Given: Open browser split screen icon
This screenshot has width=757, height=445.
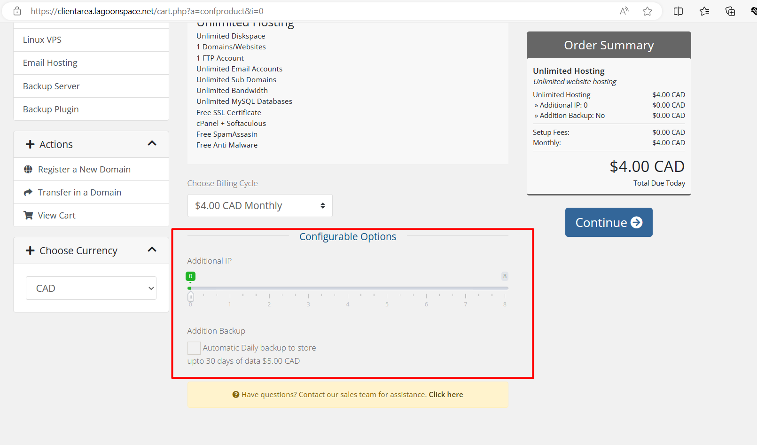Looking at the screenshot, I should [x=678, y=11].
